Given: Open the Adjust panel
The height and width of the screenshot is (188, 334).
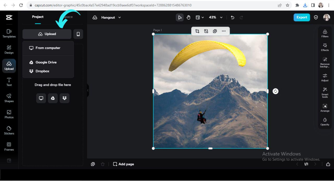Looking at the screenshot, I should (x=325, y=78).
